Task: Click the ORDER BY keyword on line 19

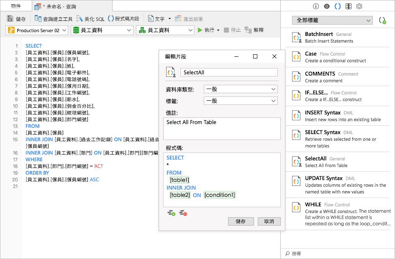Action: coord(37,173)
